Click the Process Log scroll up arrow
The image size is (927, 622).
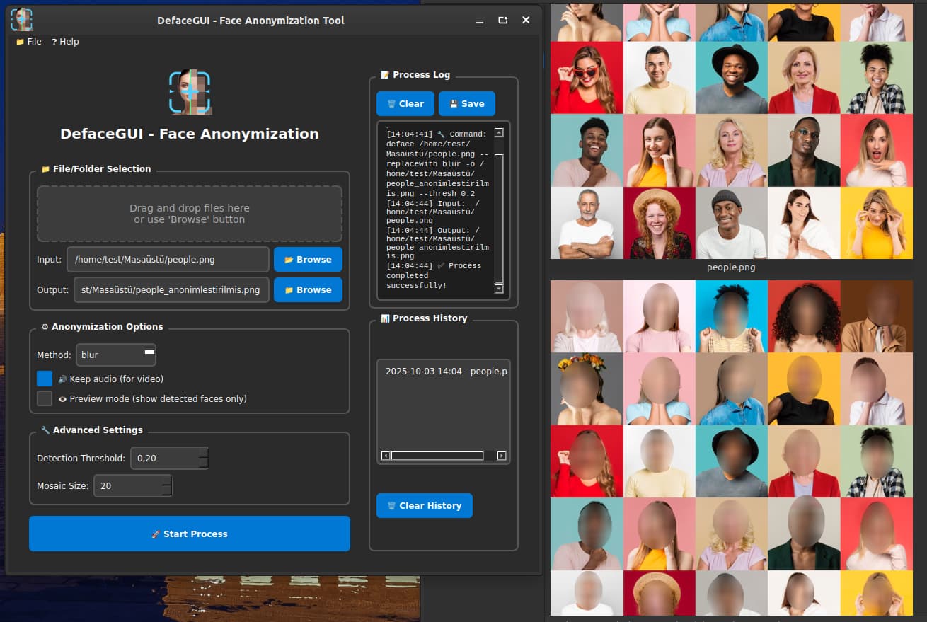click(x=498, y=132)
